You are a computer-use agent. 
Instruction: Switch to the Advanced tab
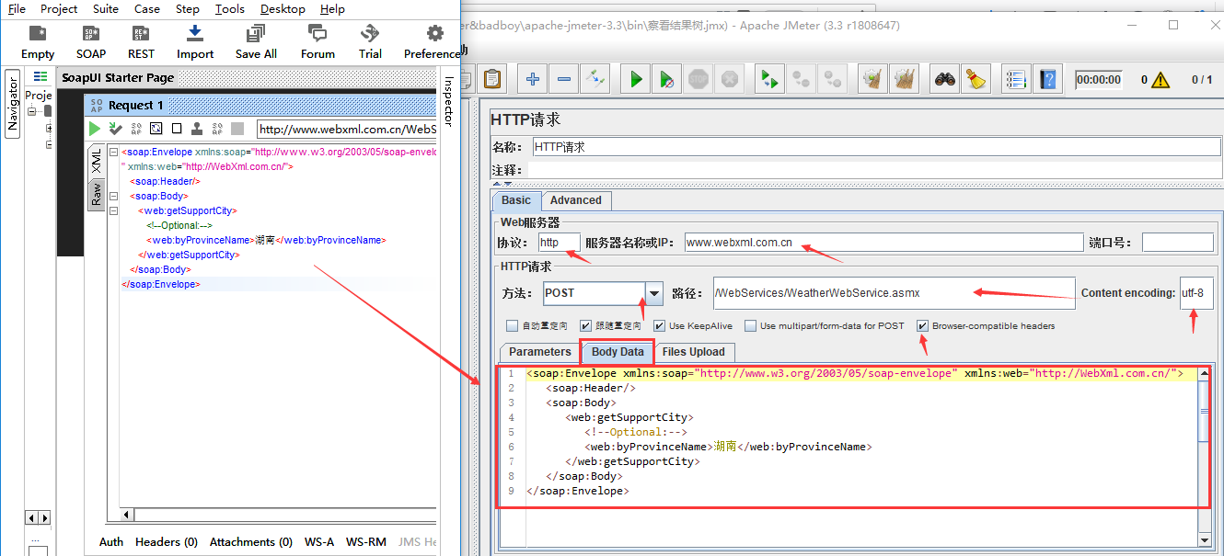tap(575, 200)
